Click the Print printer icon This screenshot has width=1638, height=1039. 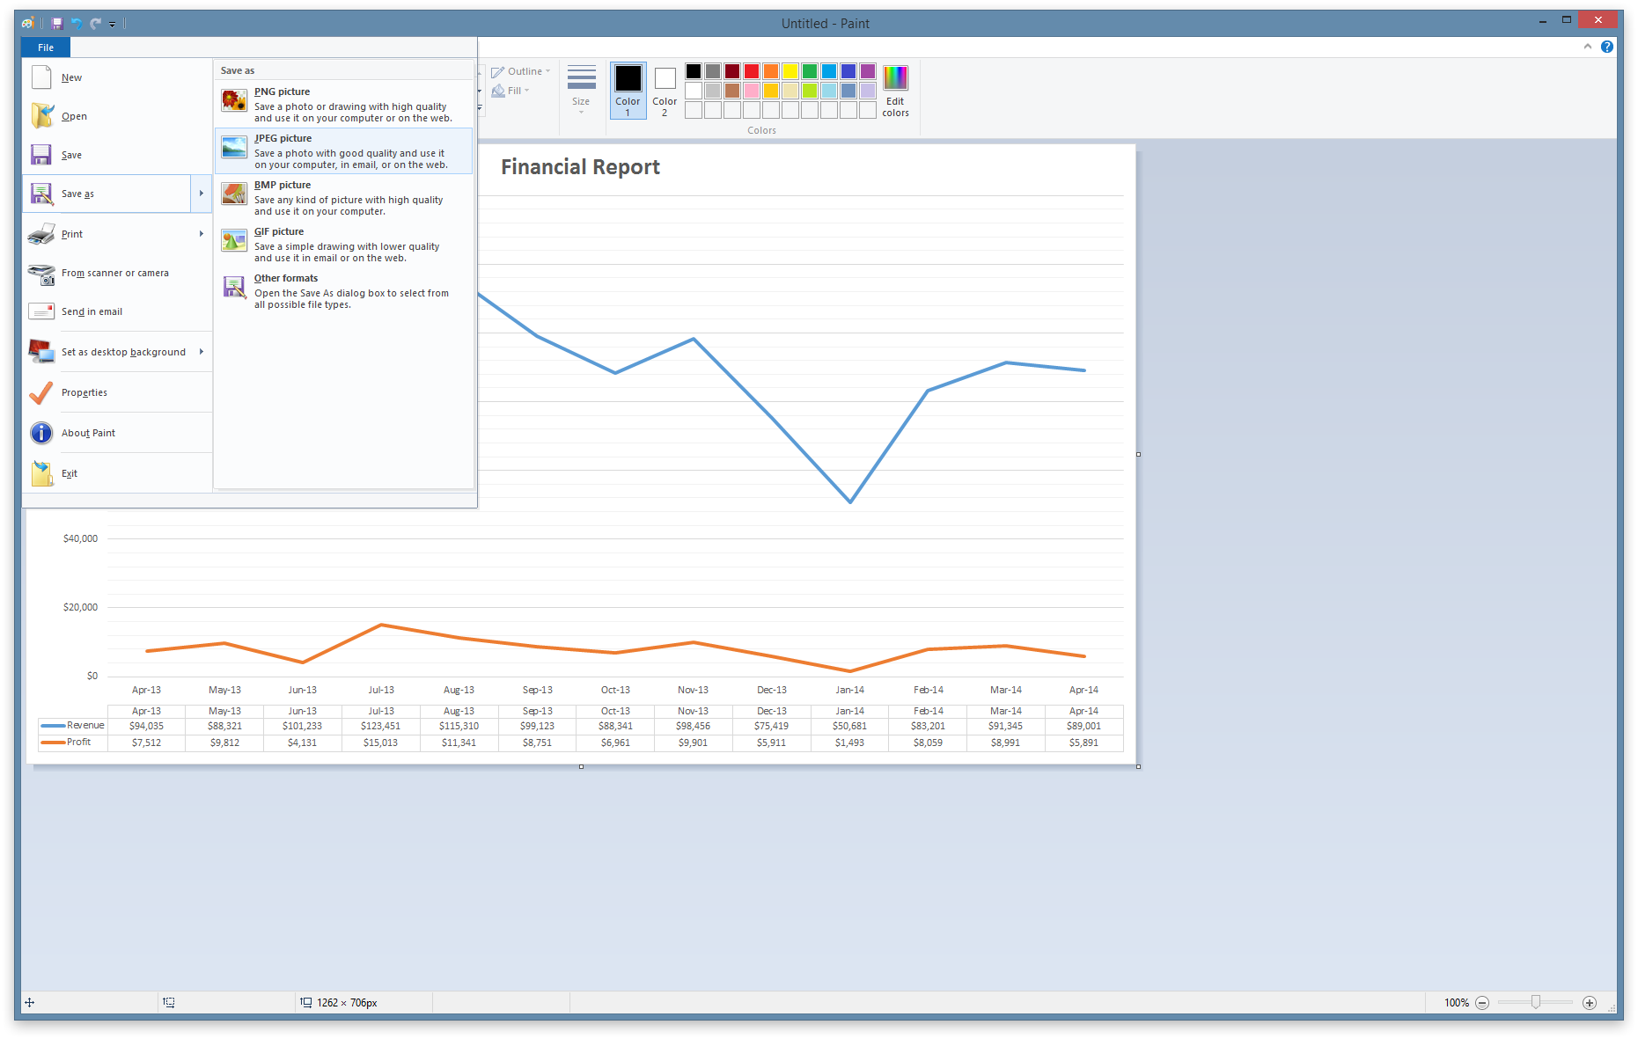[x=41, y=234]
